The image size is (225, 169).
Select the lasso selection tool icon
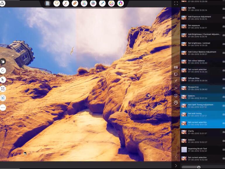56,3
